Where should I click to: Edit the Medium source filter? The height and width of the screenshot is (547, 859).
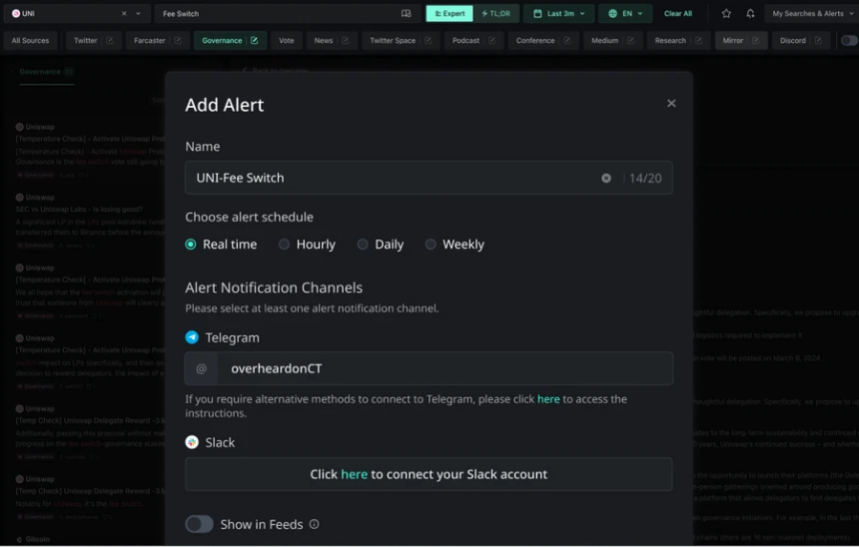tap(630, 41)
